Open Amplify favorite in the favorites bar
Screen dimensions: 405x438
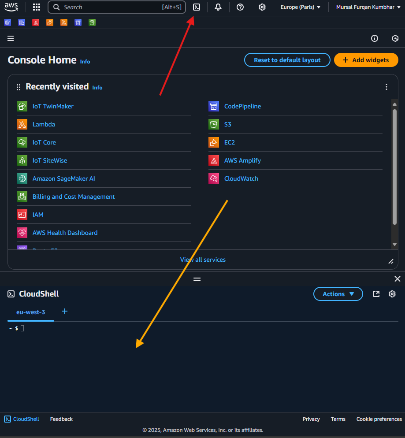pyautogui.click(x=36, y=22)
